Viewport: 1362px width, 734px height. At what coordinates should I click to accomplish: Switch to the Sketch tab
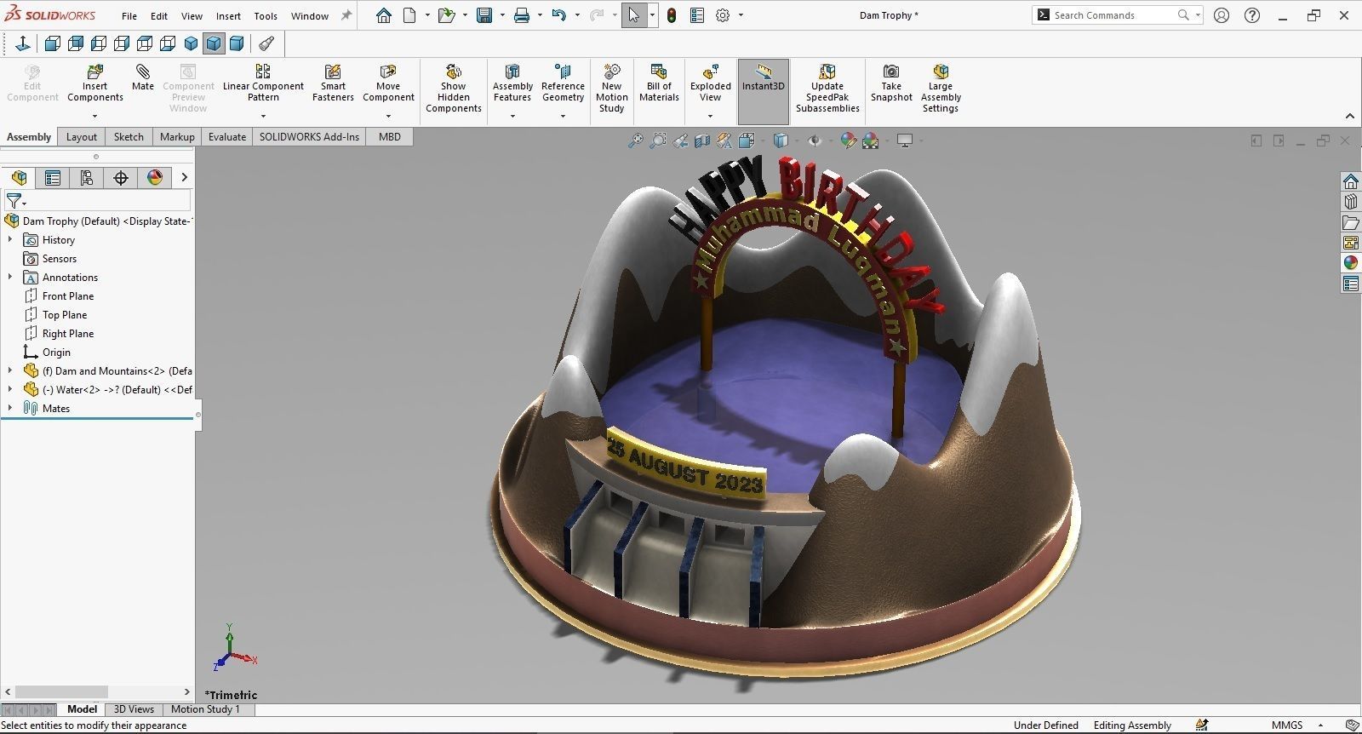click(129, 136)
